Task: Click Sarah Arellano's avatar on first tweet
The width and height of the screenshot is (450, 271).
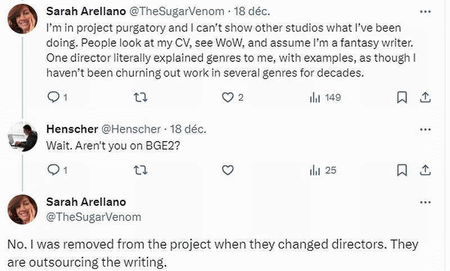Action: (22, 19)
